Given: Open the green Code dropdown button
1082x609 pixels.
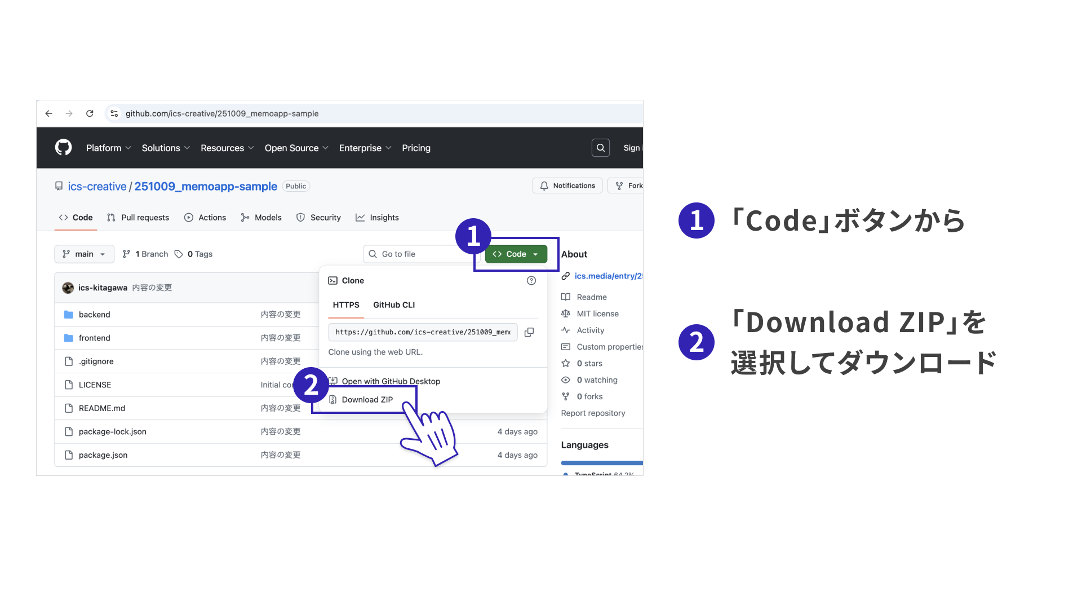Looking at the screenshot, I should pyautogui.click(x=516, y=254).
